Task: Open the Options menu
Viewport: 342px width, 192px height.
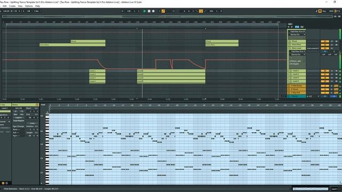Action: pyautogui.click(x=29, y=6)
